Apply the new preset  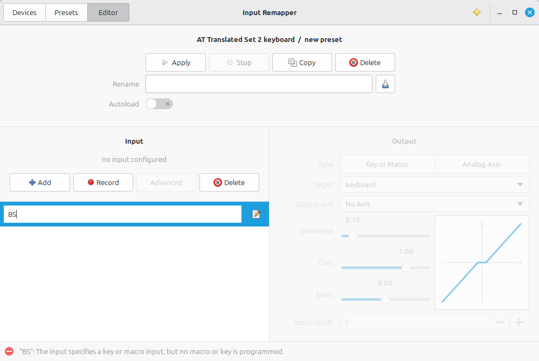[176, 62]
